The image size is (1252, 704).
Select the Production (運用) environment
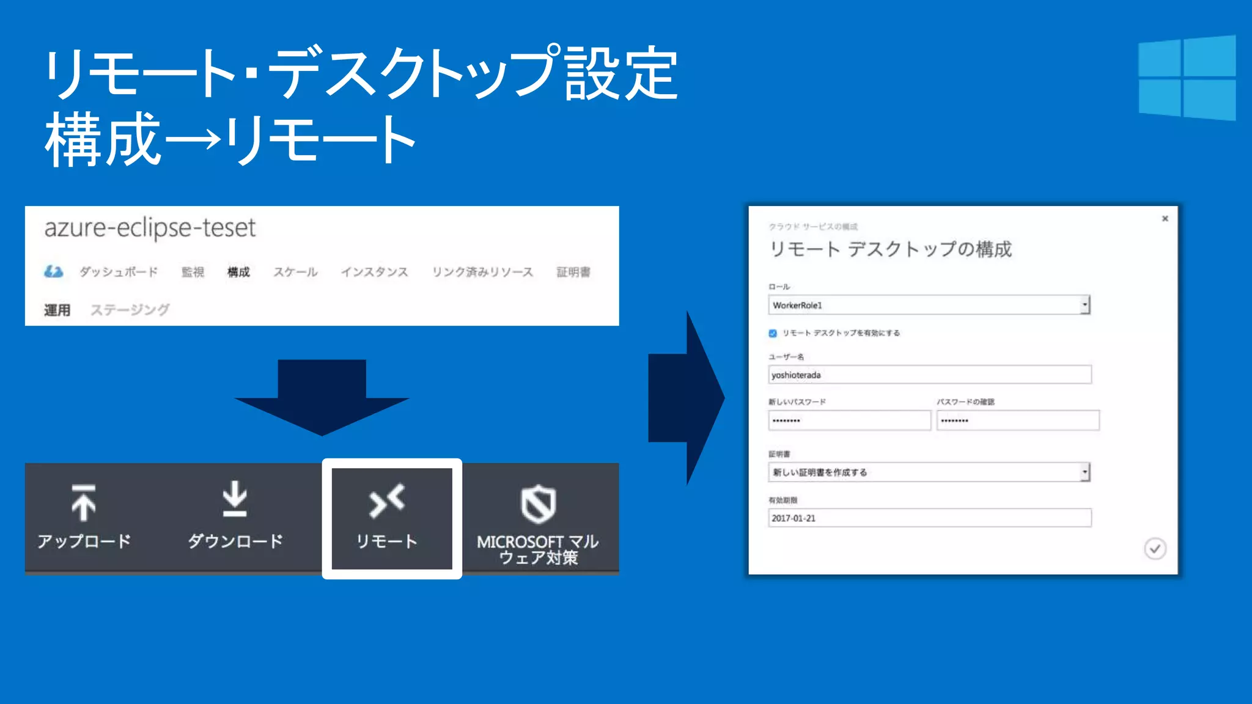pos(57,310)
